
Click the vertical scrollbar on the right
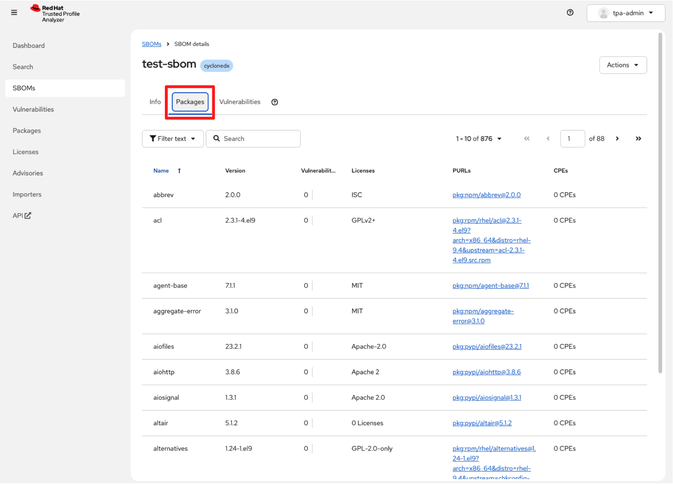pyautogui.click(x=660, y=203)
